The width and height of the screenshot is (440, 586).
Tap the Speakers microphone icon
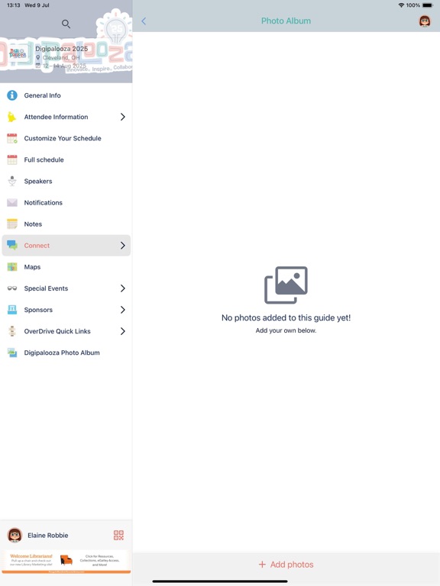tap(12, 181)
